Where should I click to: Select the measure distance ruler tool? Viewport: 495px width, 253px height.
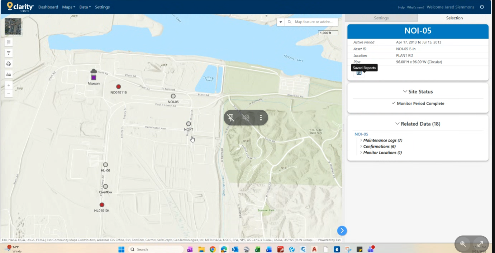(x=9, y=74)
